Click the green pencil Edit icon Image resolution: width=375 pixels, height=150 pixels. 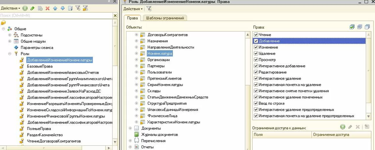pos(32,8)
